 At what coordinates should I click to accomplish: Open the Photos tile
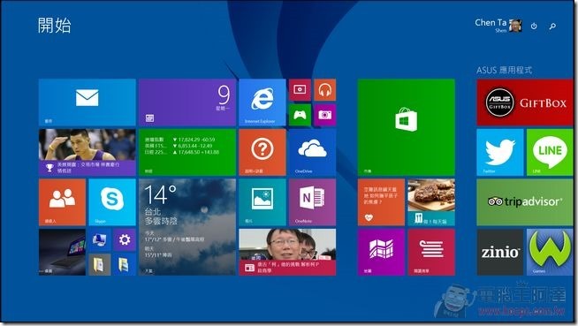pos(262,202)
